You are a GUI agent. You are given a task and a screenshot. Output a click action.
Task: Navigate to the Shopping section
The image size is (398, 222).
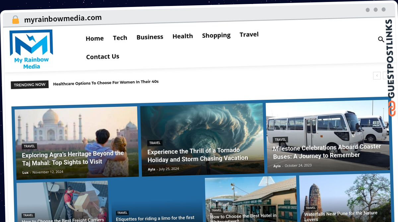point(216,35)
